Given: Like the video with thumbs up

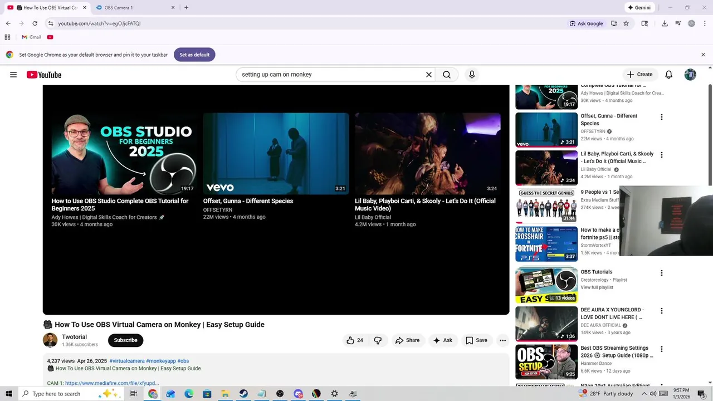Looking at the screenshot, I should tap(355, 340).
